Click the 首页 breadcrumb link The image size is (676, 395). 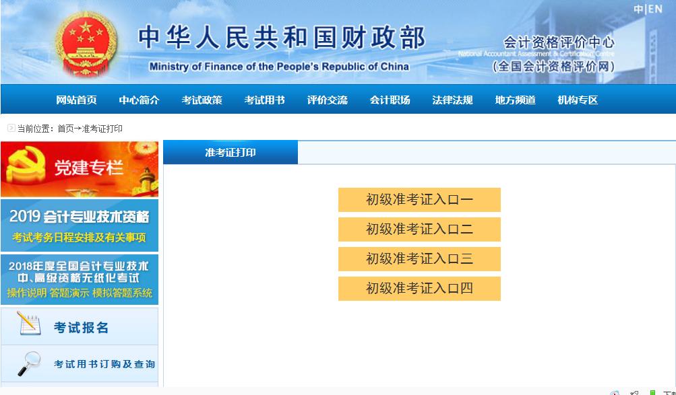point(65,128)
